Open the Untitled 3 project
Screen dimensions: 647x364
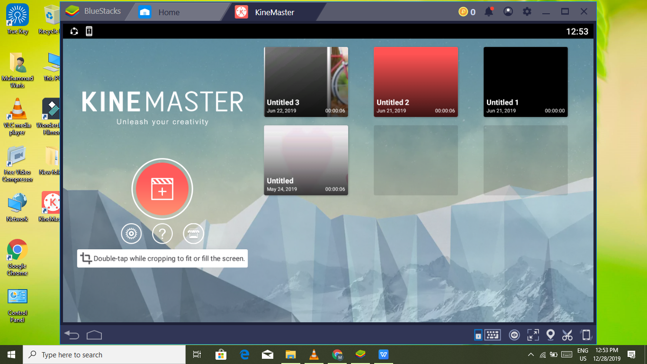pyautogui.click(x=306, y=82)
